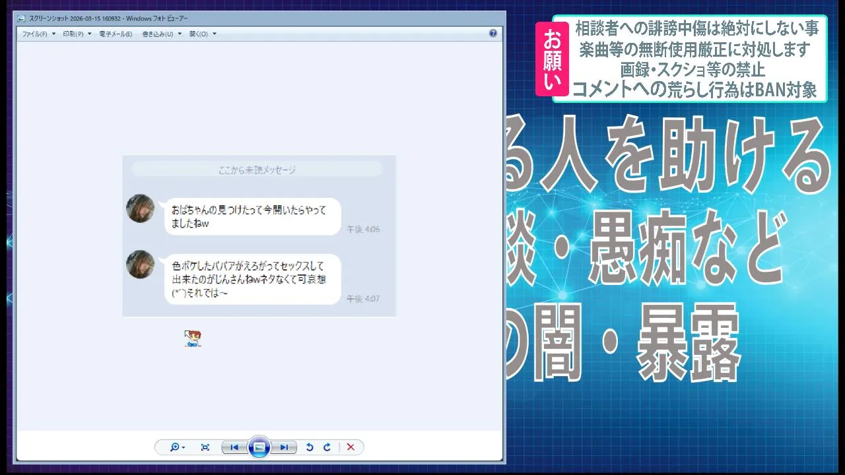Rotate the image counterclockwise
The image size is (845, 475).
(310, 447)
